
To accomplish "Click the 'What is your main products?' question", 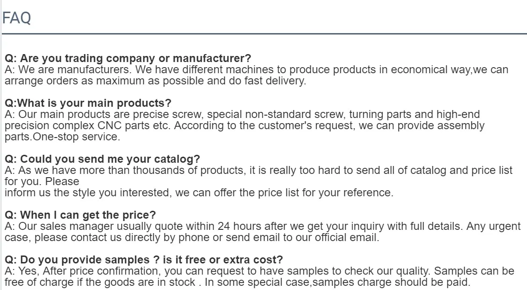I will tap(88, 103).
